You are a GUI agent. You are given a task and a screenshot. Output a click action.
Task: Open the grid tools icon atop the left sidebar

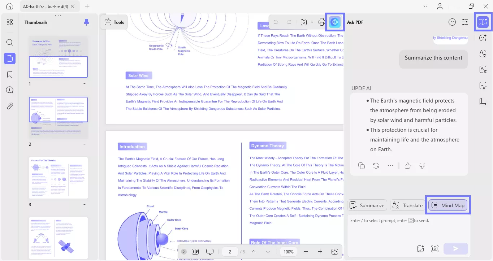[x=10, y=22]
